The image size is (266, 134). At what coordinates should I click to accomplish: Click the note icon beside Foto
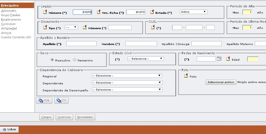[x=186, y=76]
